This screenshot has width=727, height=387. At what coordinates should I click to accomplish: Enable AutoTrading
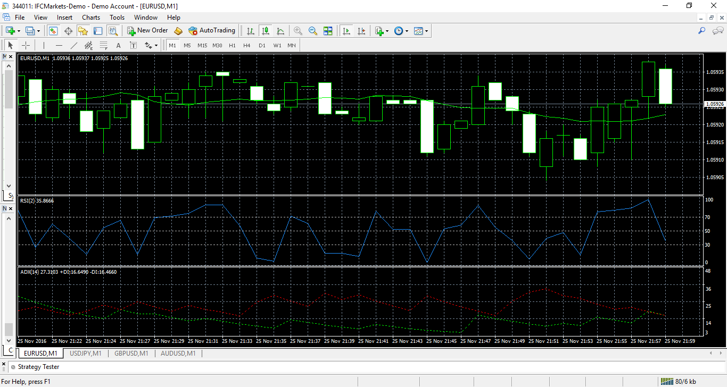point(212,31)
